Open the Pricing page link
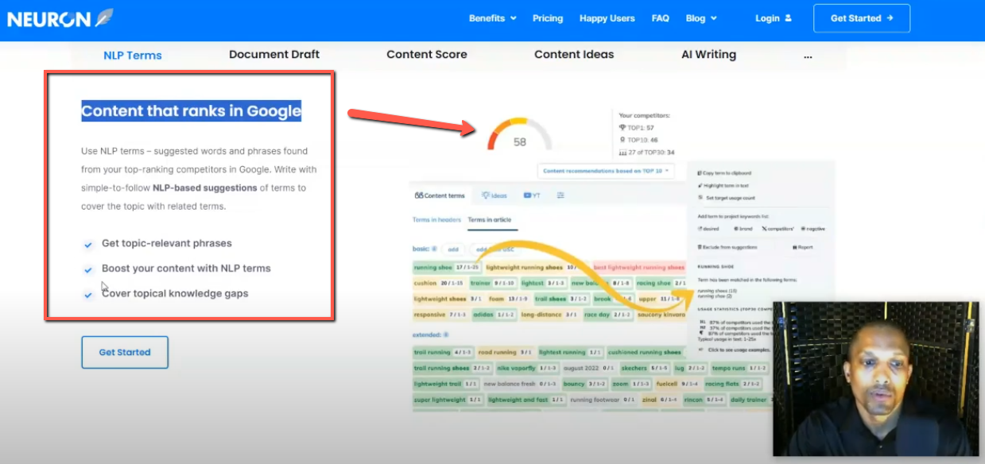The width and height of the screenshot is (985, 464). [x=547, y=17]
